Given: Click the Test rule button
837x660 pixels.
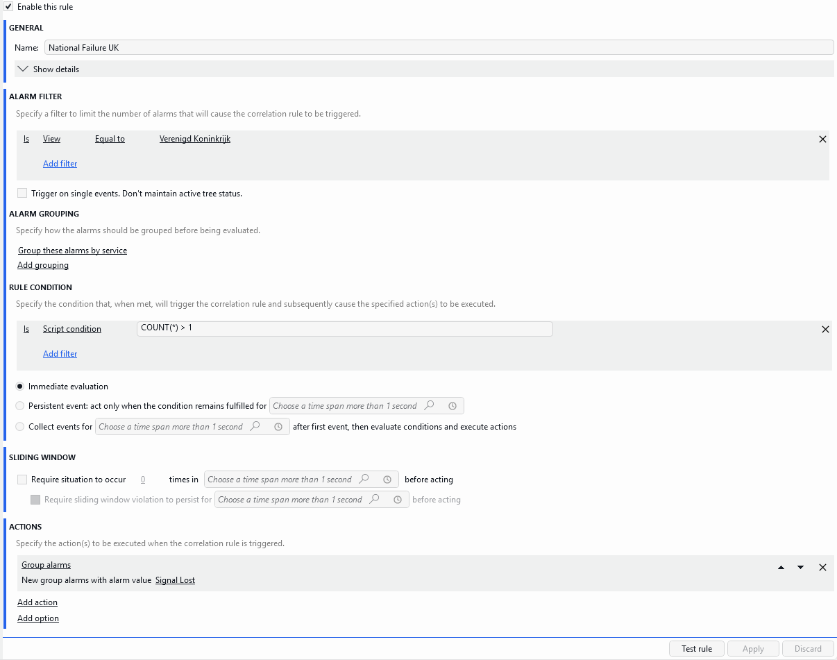Looking at the screenshot, I should 697,649.
